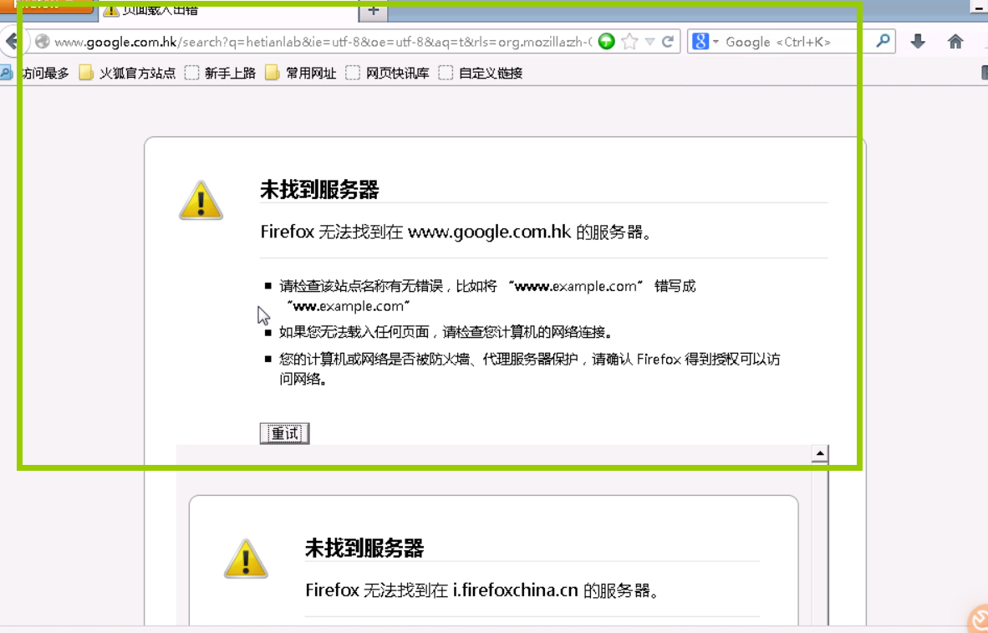Viewport: 988px width, 633px height.
Task: Click the bullet about 如果您无法载入任何页面
Action: 446,332
